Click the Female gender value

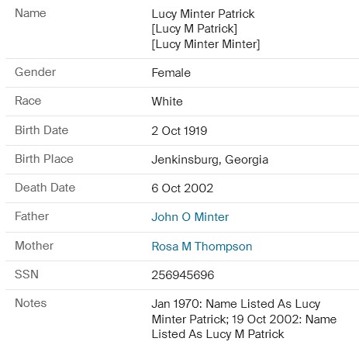click(x=171, y=73)
